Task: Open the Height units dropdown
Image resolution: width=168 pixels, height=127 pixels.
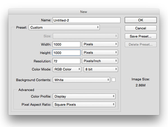Action: [100, 53]
